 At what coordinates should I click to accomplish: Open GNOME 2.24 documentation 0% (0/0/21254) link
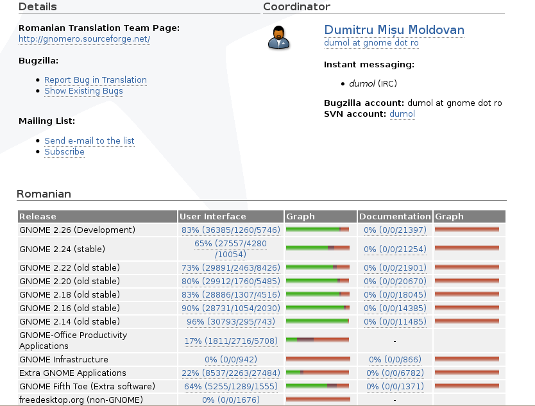395,249
